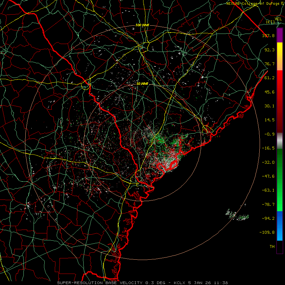This screenshot has width=285, height=285.
Task: Click the 61.2 legend value
Action: pos(269,78)
